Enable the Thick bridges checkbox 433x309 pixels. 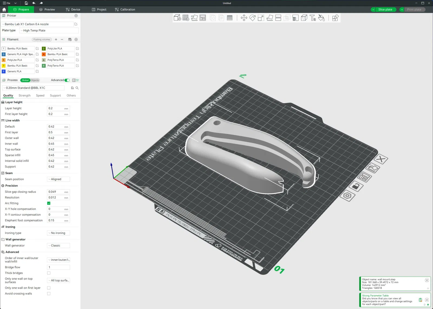tap(49, 273)
